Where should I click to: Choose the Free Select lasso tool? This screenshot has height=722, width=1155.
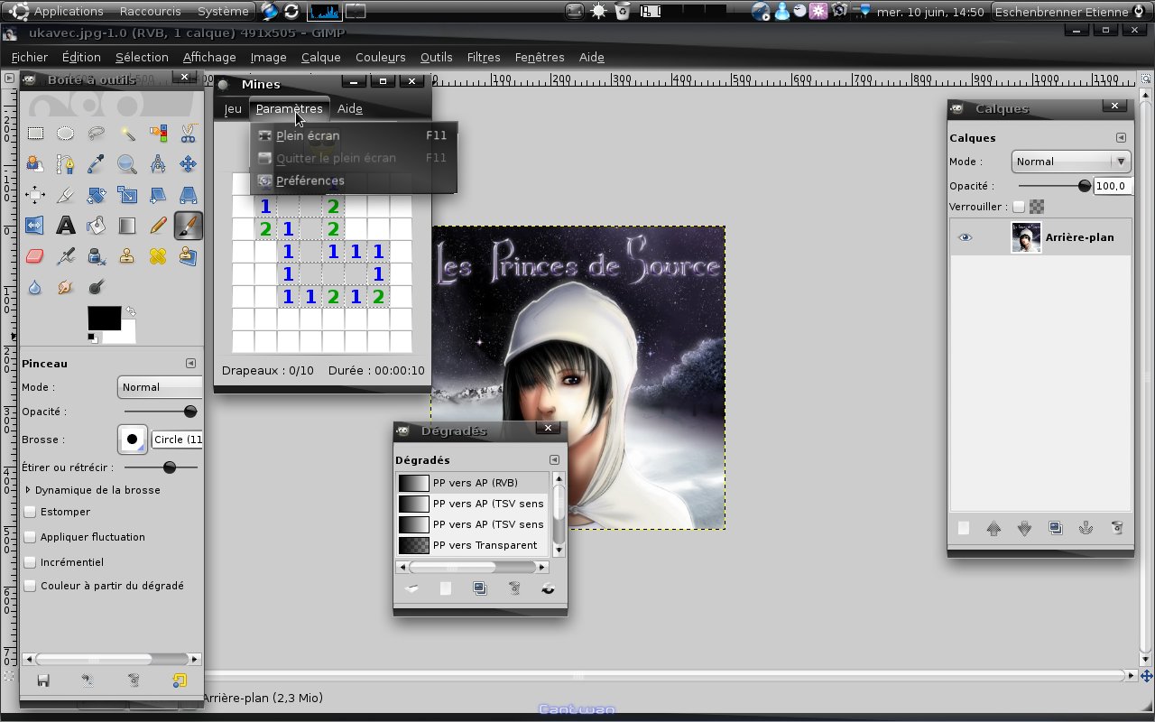pyautogui.click(x=97, y=134)
